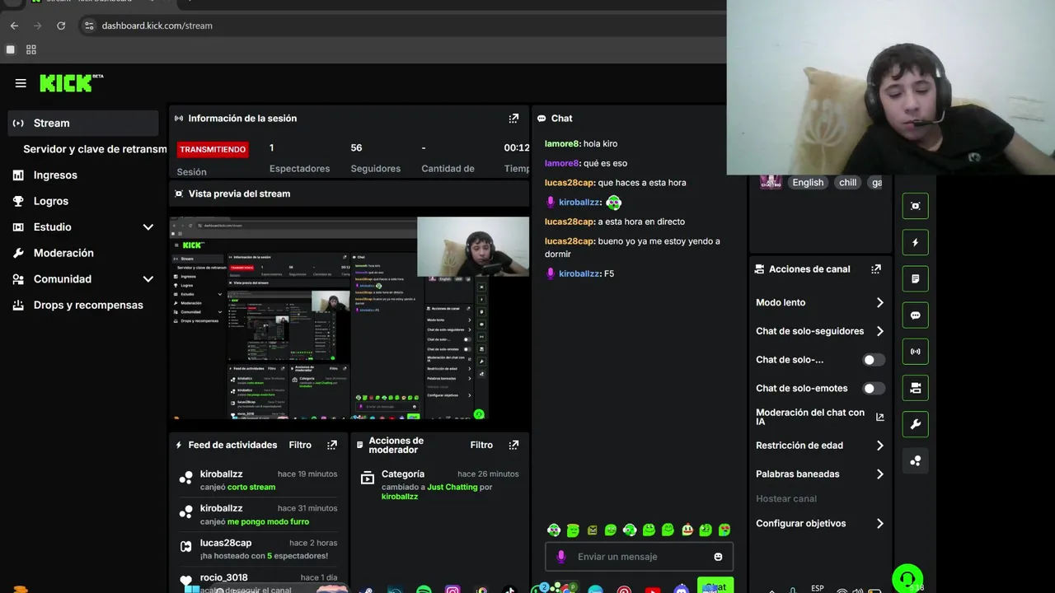
Task: Open Configurar objetivos settings
Action: pyautogui.click(x=819, y=524)
